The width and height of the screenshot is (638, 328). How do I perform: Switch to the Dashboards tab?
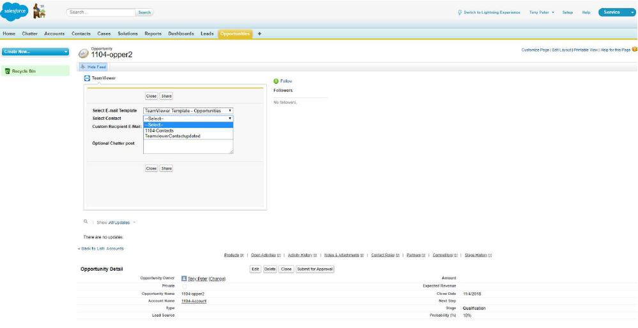click(x=181, y=34)
